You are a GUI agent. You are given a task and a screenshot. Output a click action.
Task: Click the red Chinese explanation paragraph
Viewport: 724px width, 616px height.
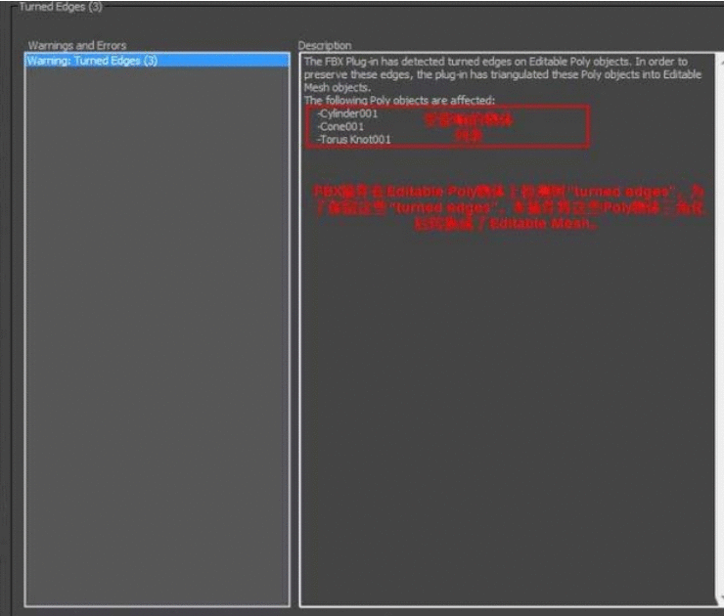[x=499, y=206]
